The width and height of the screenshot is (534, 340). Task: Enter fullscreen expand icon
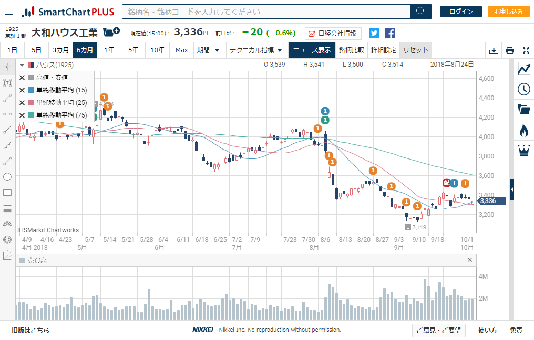[526, 50]
